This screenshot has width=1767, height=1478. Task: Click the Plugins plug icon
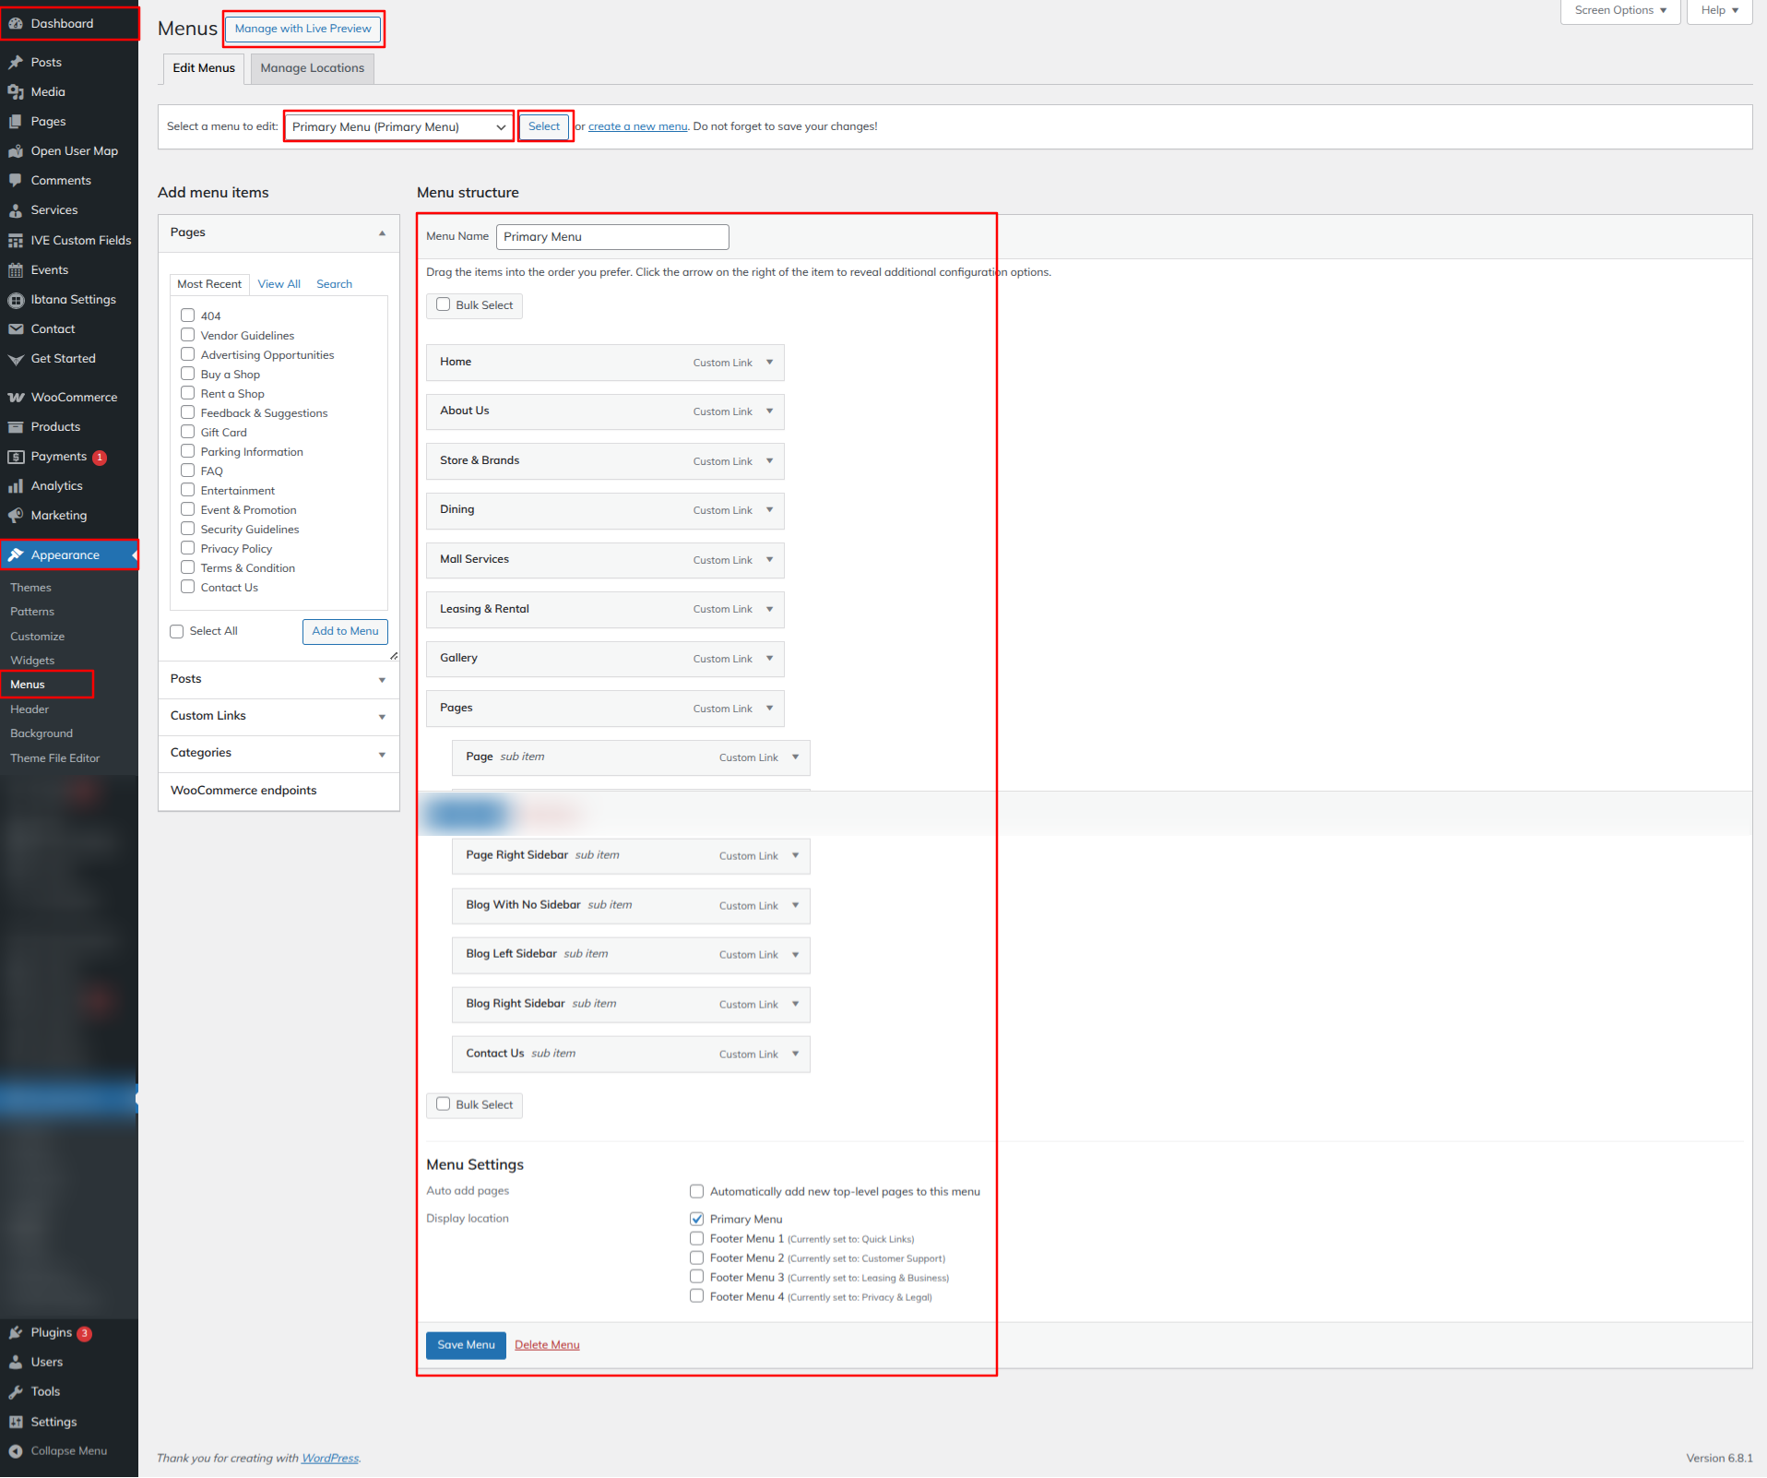pos(16,1333)
